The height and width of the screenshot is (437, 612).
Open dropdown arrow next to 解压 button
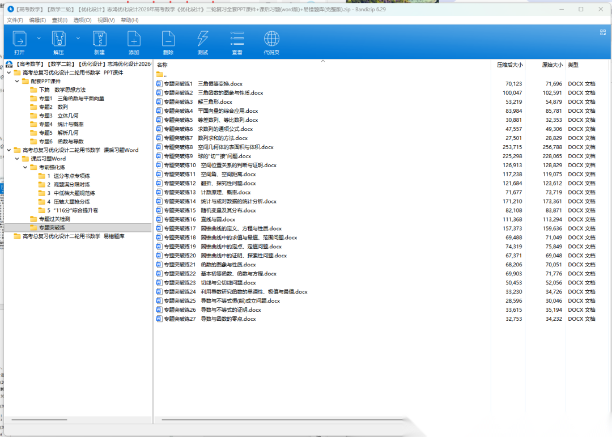tap(78, 38)
